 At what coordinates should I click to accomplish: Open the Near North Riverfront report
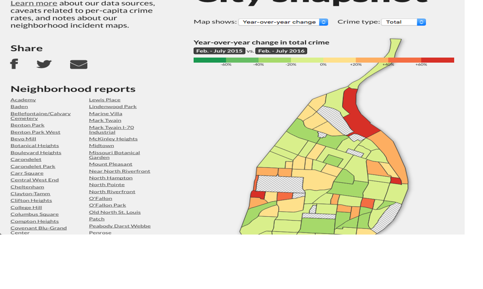coord(120,171)
